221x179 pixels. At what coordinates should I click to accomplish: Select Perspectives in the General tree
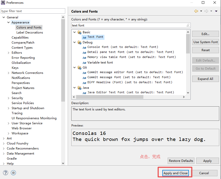[21, 83]
